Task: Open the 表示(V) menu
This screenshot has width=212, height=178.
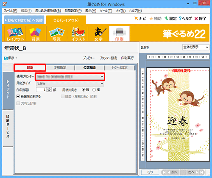Action: (91, 11)
